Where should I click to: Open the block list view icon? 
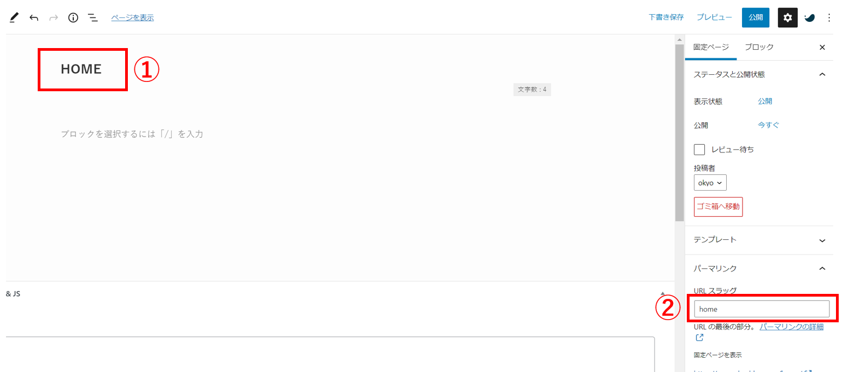[x=93, y=17]
